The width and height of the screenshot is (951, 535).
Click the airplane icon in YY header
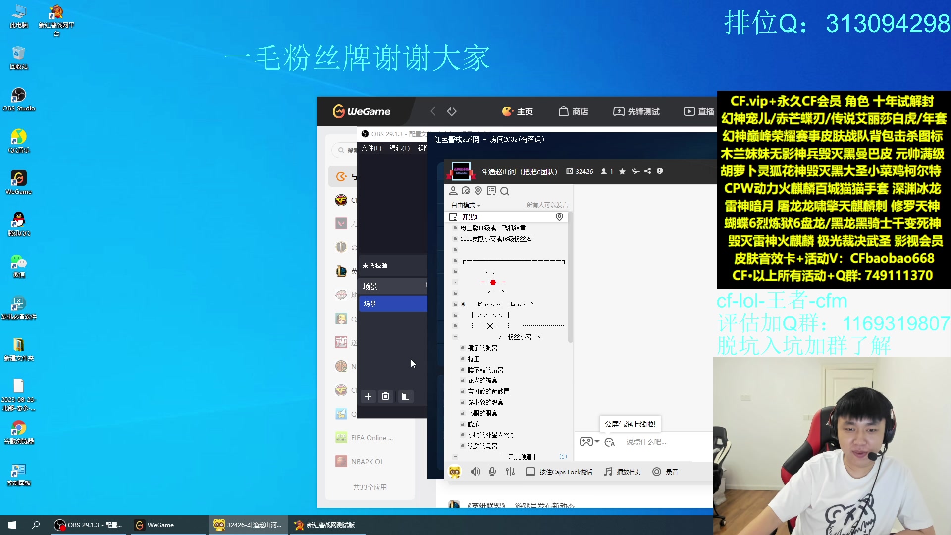point(635,171)
